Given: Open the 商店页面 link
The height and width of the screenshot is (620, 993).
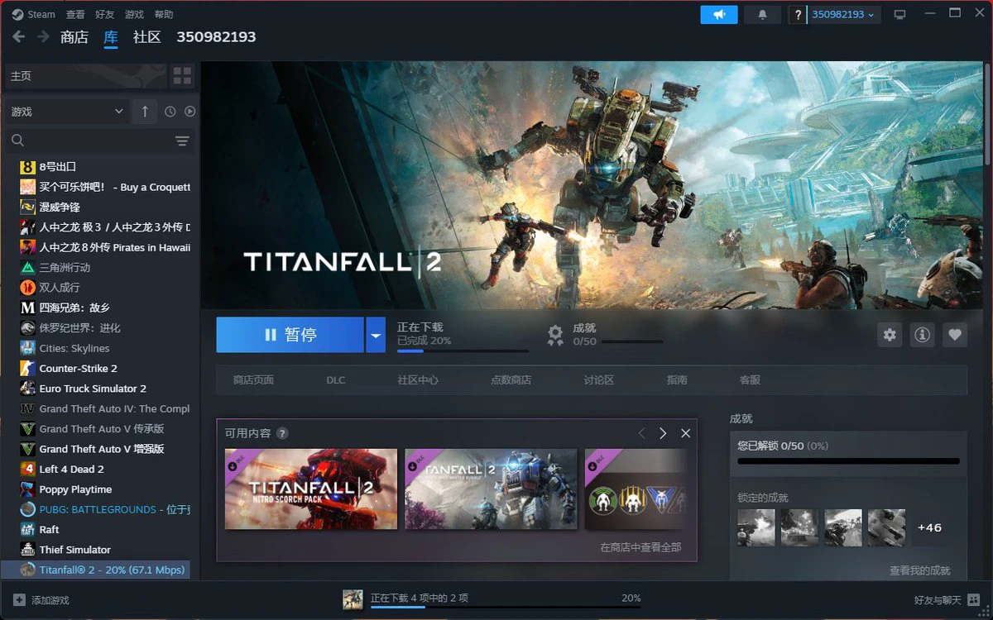Looking at the screenshot, I should tap(253, 380).
